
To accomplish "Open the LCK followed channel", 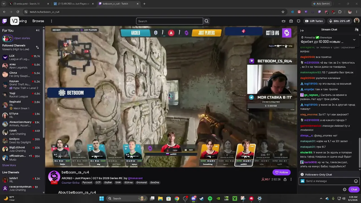I will 22,58.
